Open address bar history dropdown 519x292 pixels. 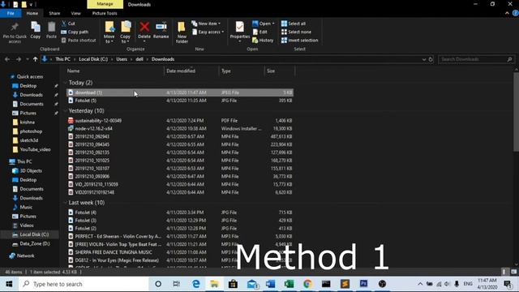(x=424, y=59)
